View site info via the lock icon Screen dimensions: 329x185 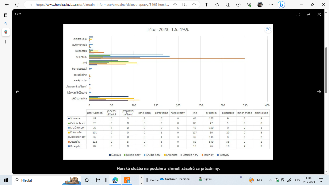pyautogui.click(x=30, y=5)
